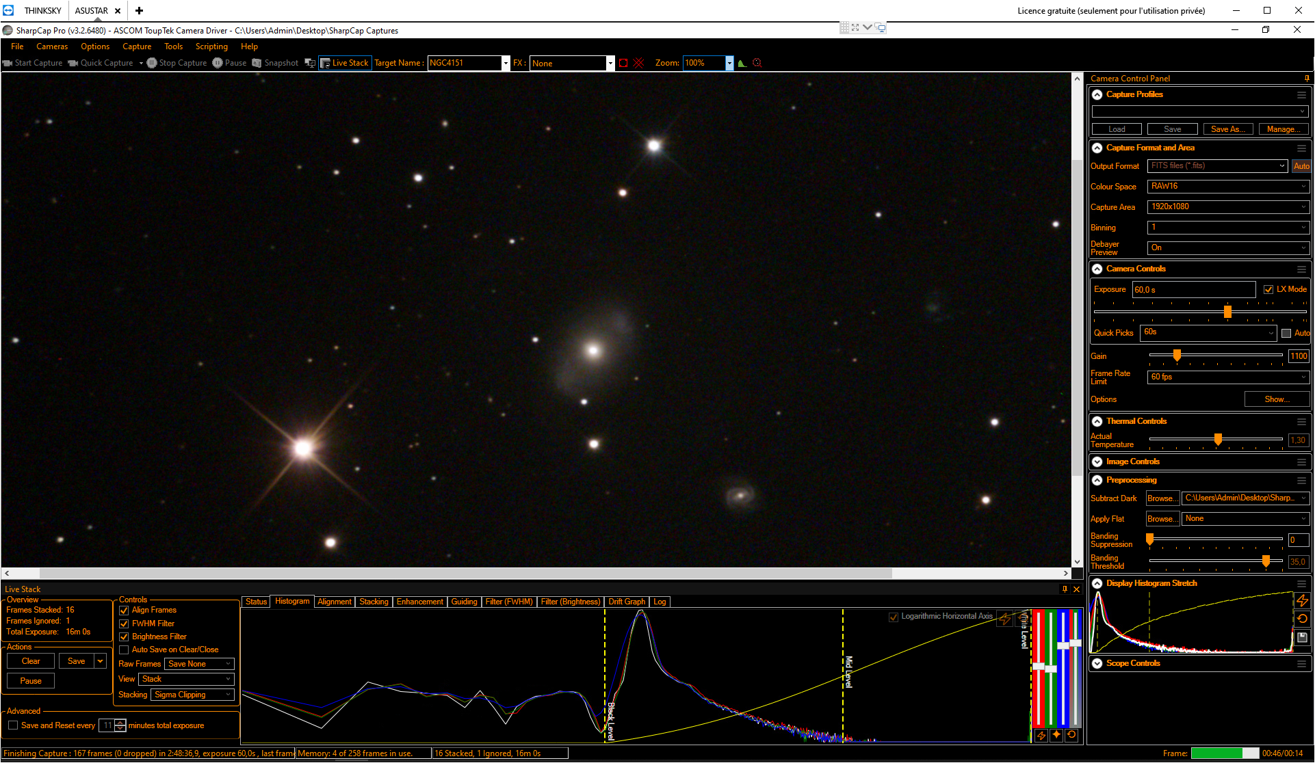Open the Binning dropdown
Viewport: 1315px width, 763px height.
point(1228,228)
